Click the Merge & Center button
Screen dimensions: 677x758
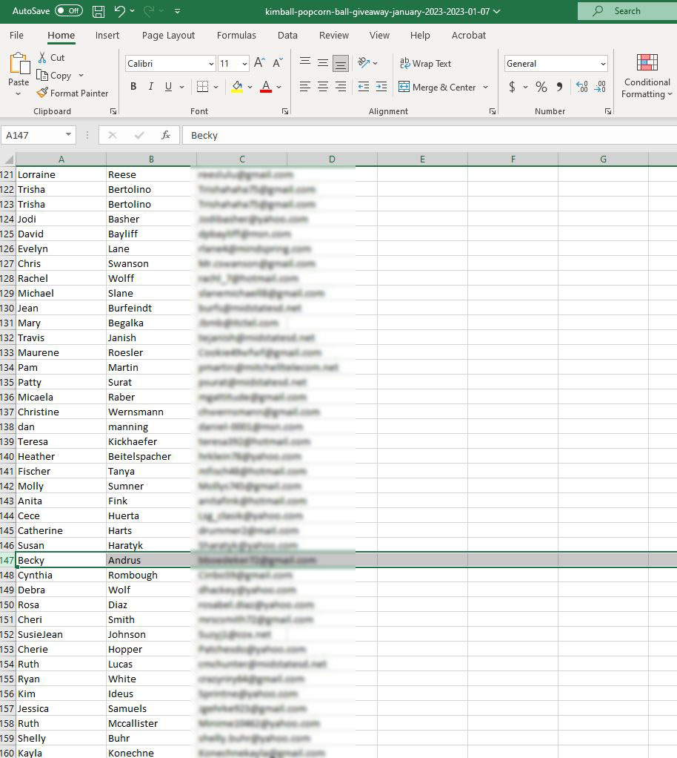(437, 87)
